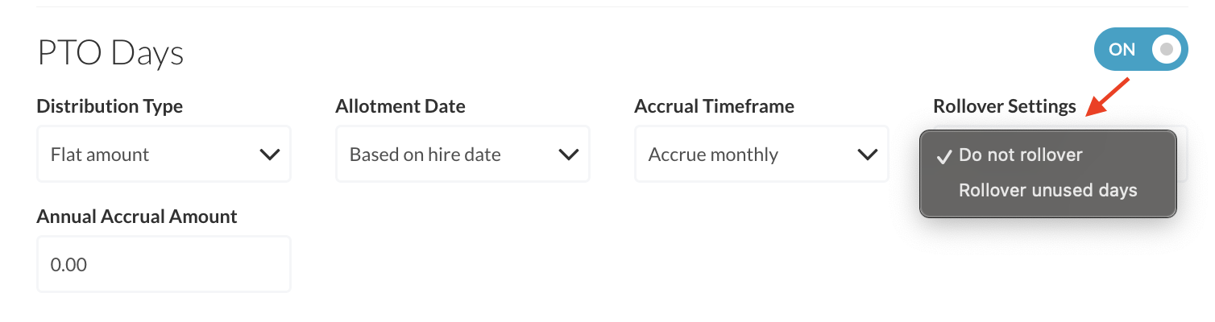Click the Distribution Type label
Image resolution: width=1215 pixels, height=322 pixels.
point(110,106)
